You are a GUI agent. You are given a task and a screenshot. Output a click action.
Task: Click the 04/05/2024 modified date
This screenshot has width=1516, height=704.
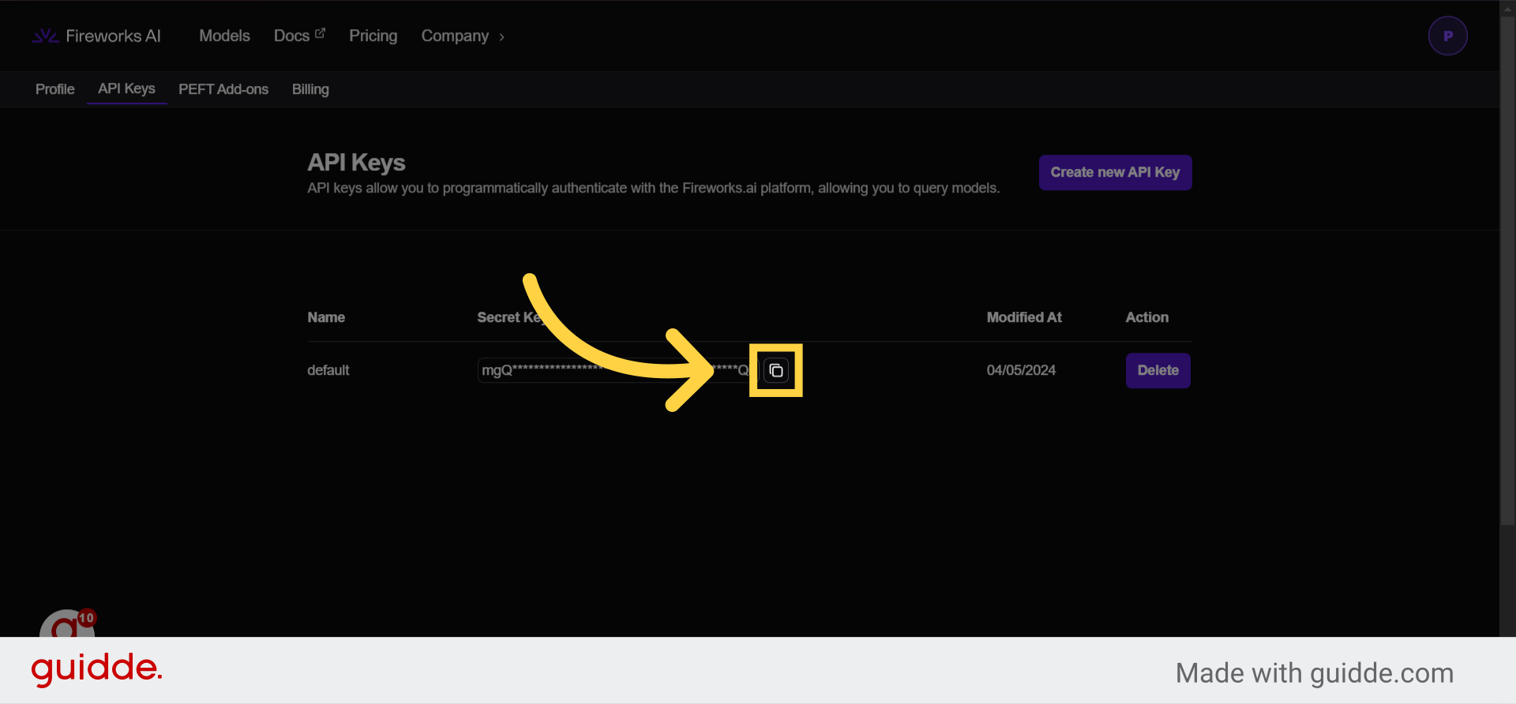[x=1021, y=370]
